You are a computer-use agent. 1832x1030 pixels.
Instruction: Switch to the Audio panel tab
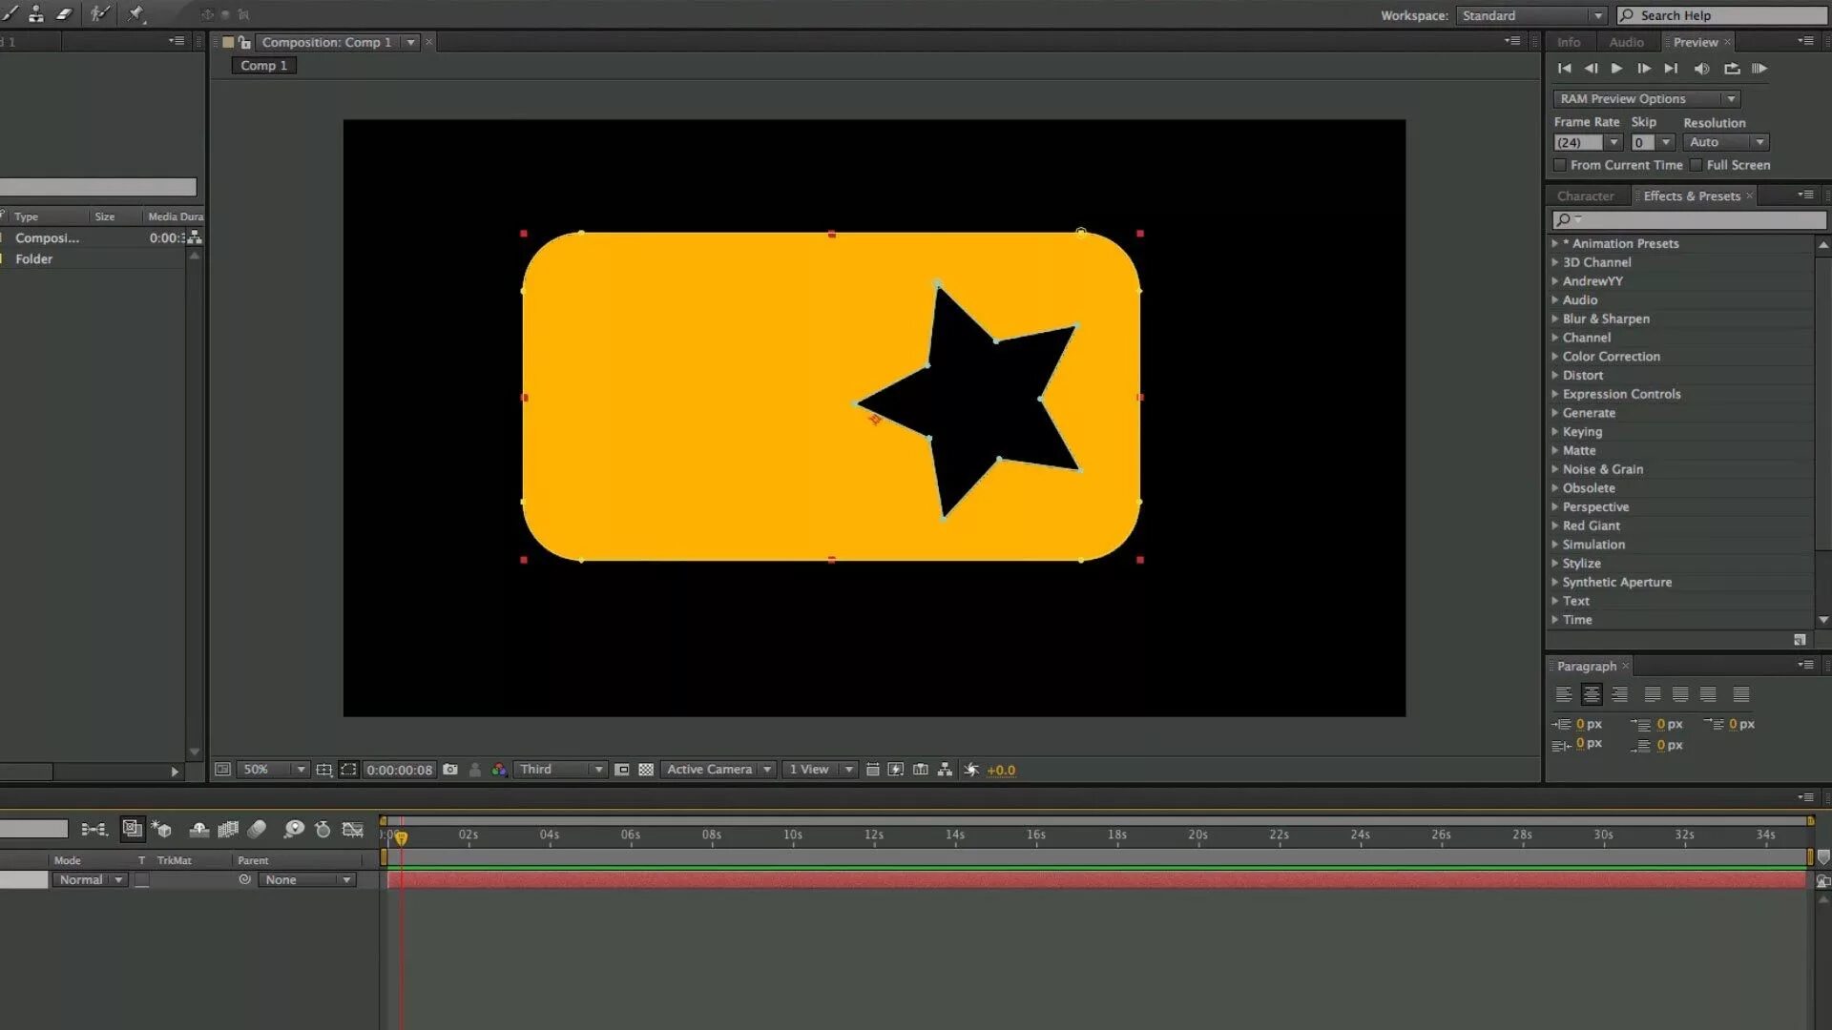coord(1626,42)
